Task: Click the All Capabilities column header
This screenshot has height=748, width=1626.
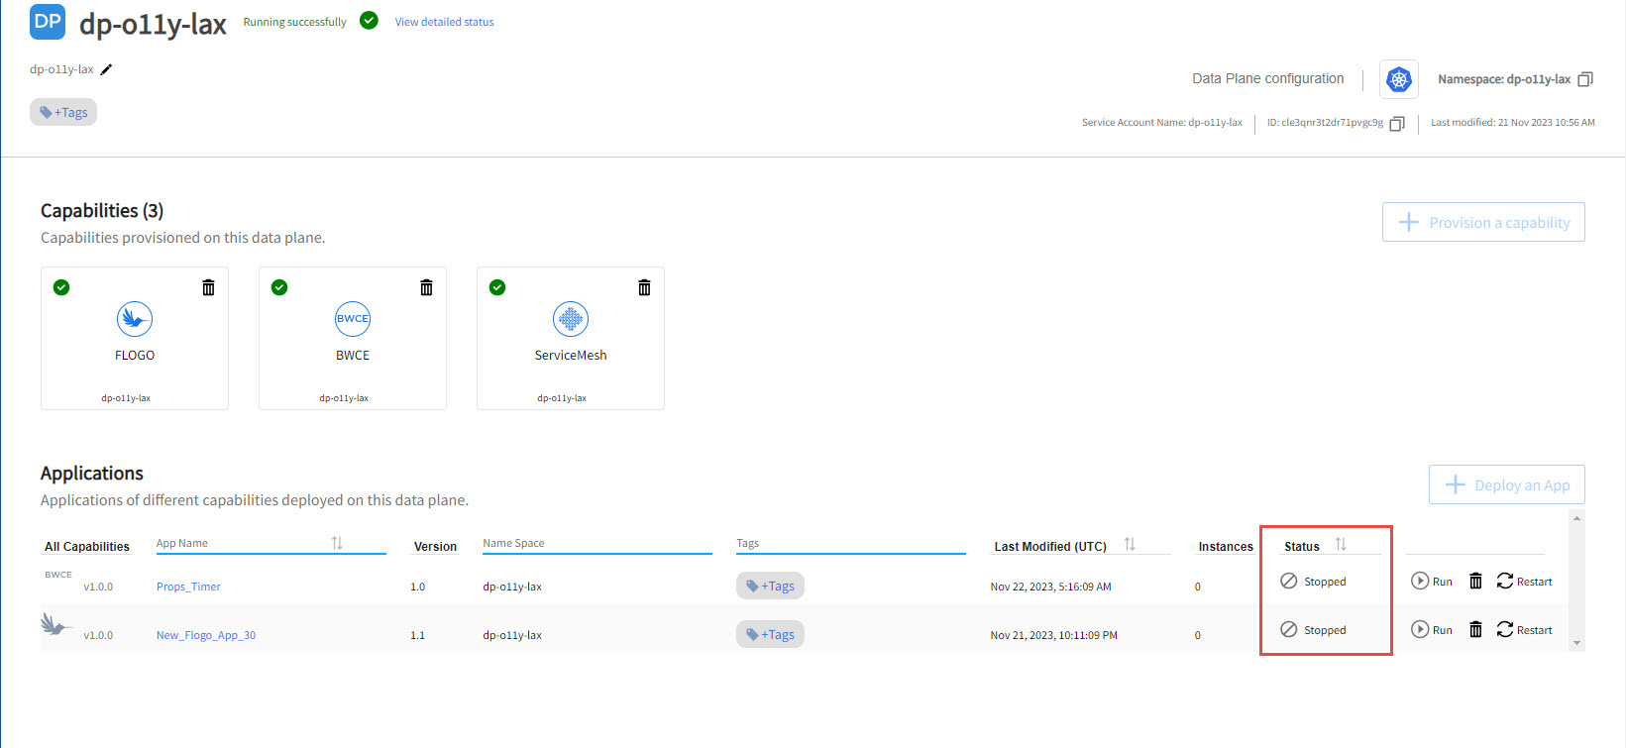Action: pyautogui.click(x=87, y=546)
